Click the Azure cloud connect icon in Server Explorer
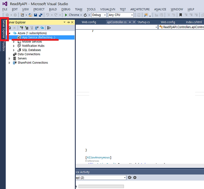The image size is (204, 189). [x=42, y=28]
